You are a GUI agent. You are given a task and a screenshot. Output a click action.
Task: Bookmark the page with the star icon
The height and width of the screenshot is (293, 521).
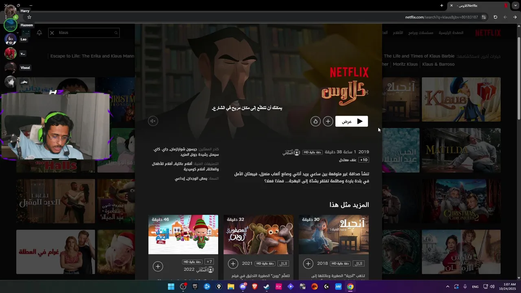tap(29, 17)
